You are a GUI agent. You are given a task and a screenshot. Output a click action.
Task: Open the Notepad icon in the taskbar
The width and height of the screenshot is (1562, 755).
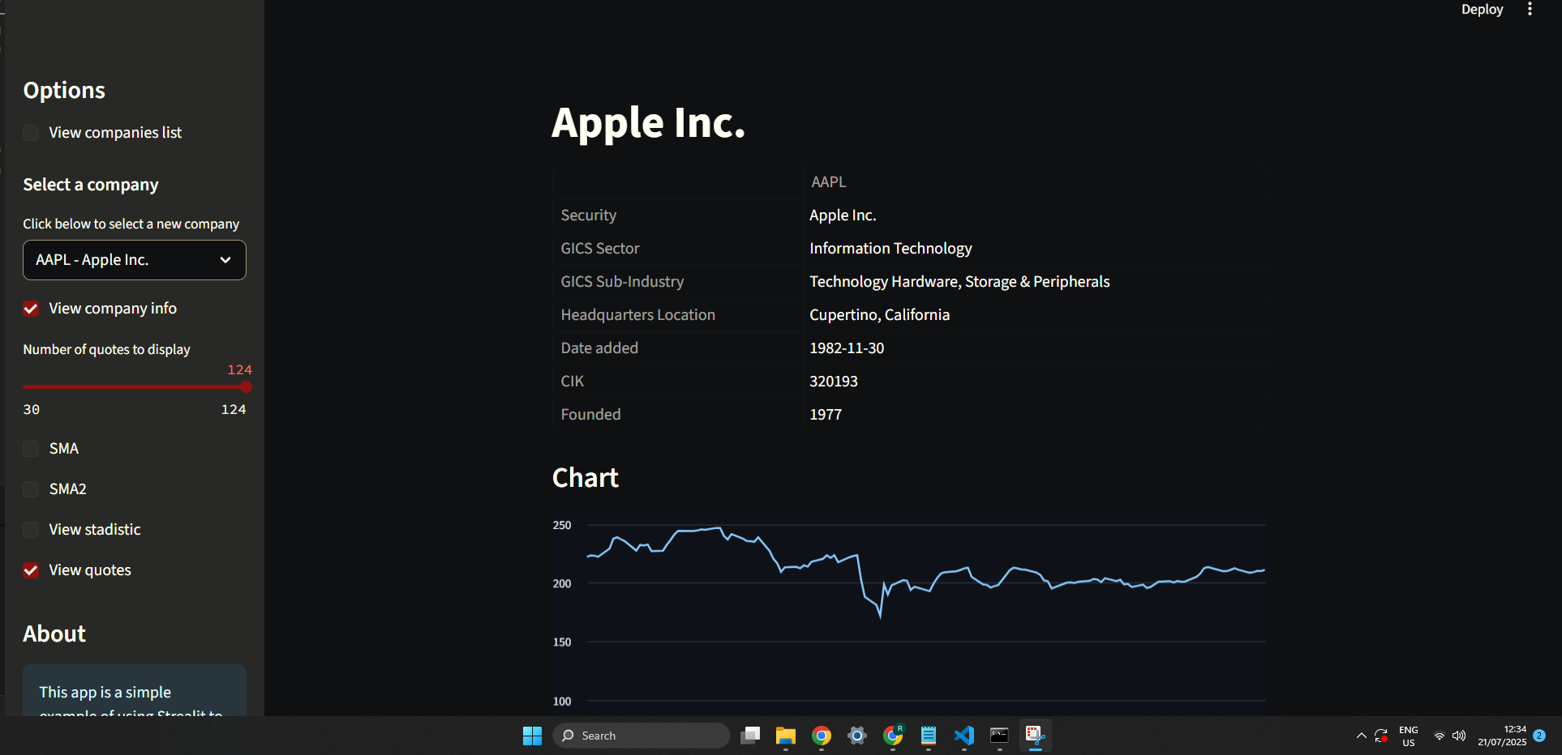pos(928,736)
